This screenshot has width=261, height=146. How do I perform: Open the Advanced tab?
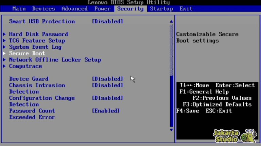(74, 8)
